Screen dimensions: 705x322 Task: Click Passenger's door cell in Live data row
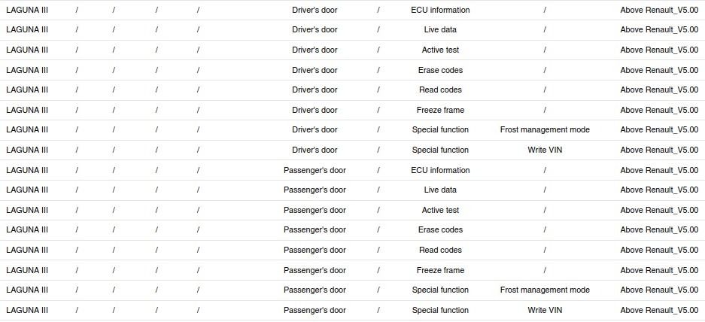(x=315, y=190)
